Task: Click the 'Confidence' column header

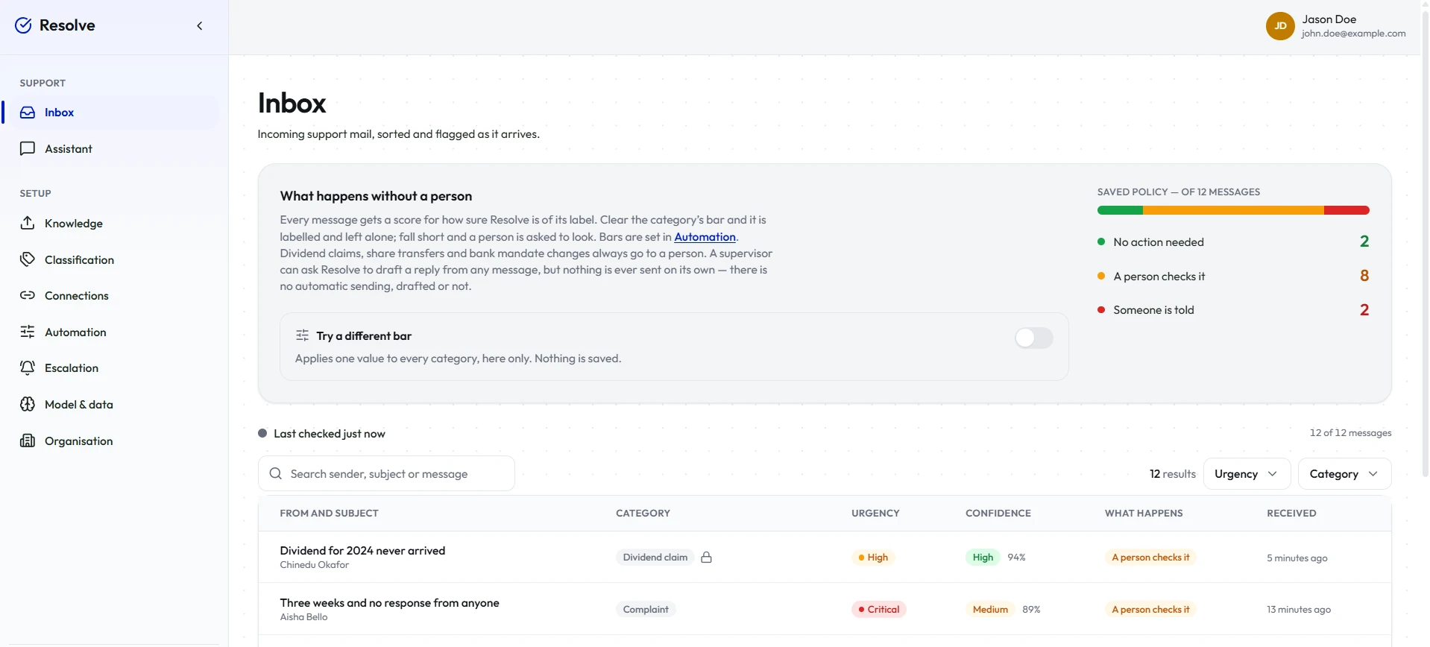Action: [998, 514]
